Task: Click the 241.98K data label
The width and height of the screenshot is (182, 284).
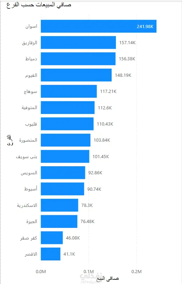Action: pos(145,26)
